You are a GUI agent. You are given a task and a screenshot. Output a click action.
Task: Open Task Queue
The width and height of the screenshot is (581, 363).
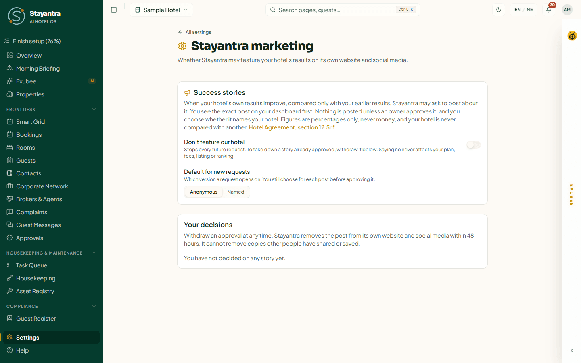click(51, 265)
